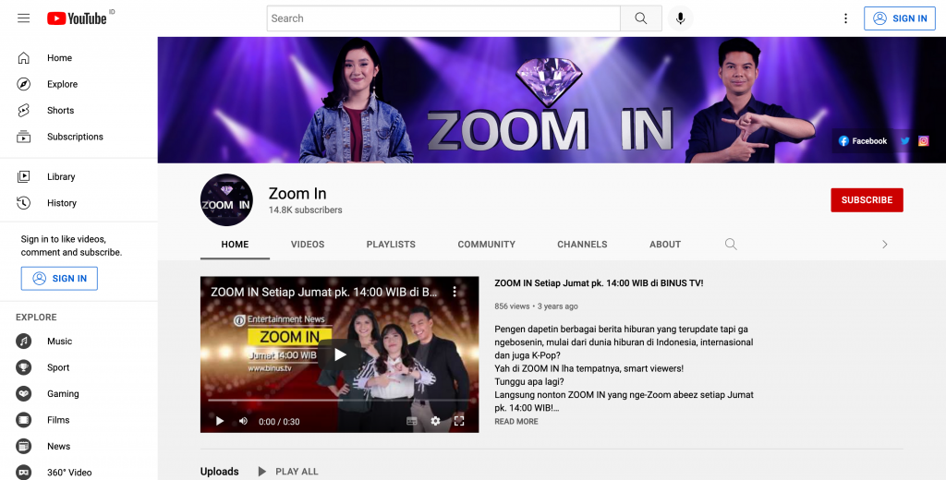Play the channel trailer video

tap(339, 354)
